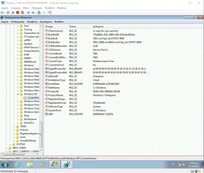Click the network icon in the system tray
The height and width of the screenshot is (173, 204).
coord(180,165)
